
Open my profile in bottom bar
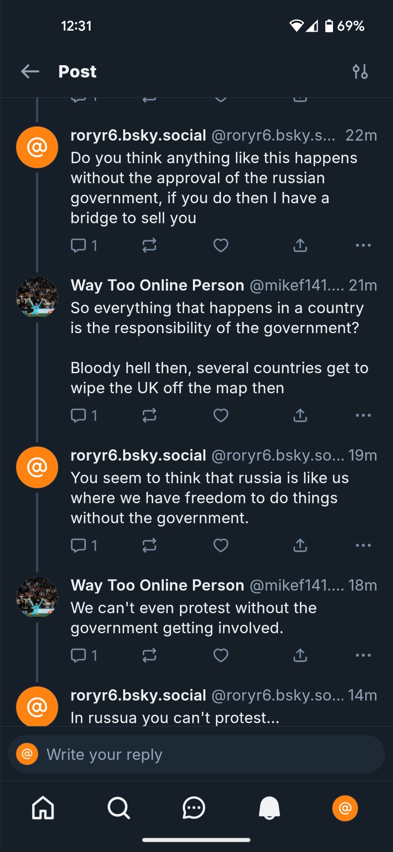pyautogui.click(x=345, y=808)
